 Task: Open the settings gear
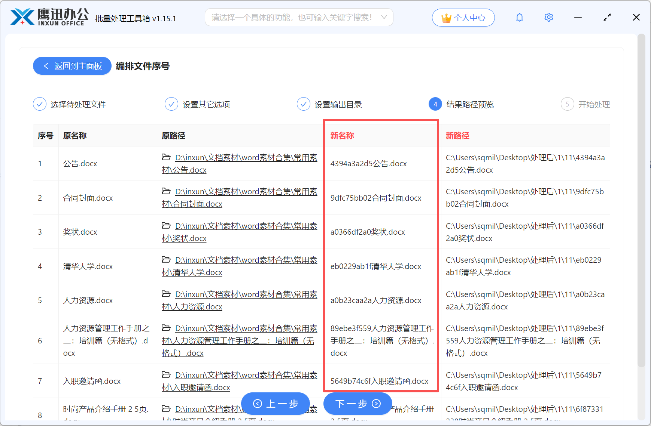(548, 17)
